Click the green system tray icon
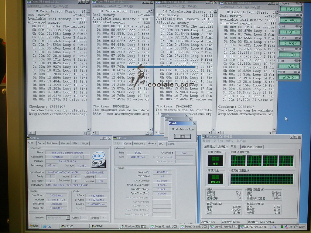 282,227
